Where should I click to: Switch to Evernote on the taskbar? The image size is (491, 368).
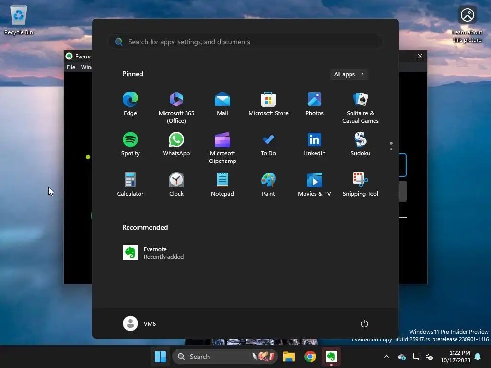pos(331,356)
